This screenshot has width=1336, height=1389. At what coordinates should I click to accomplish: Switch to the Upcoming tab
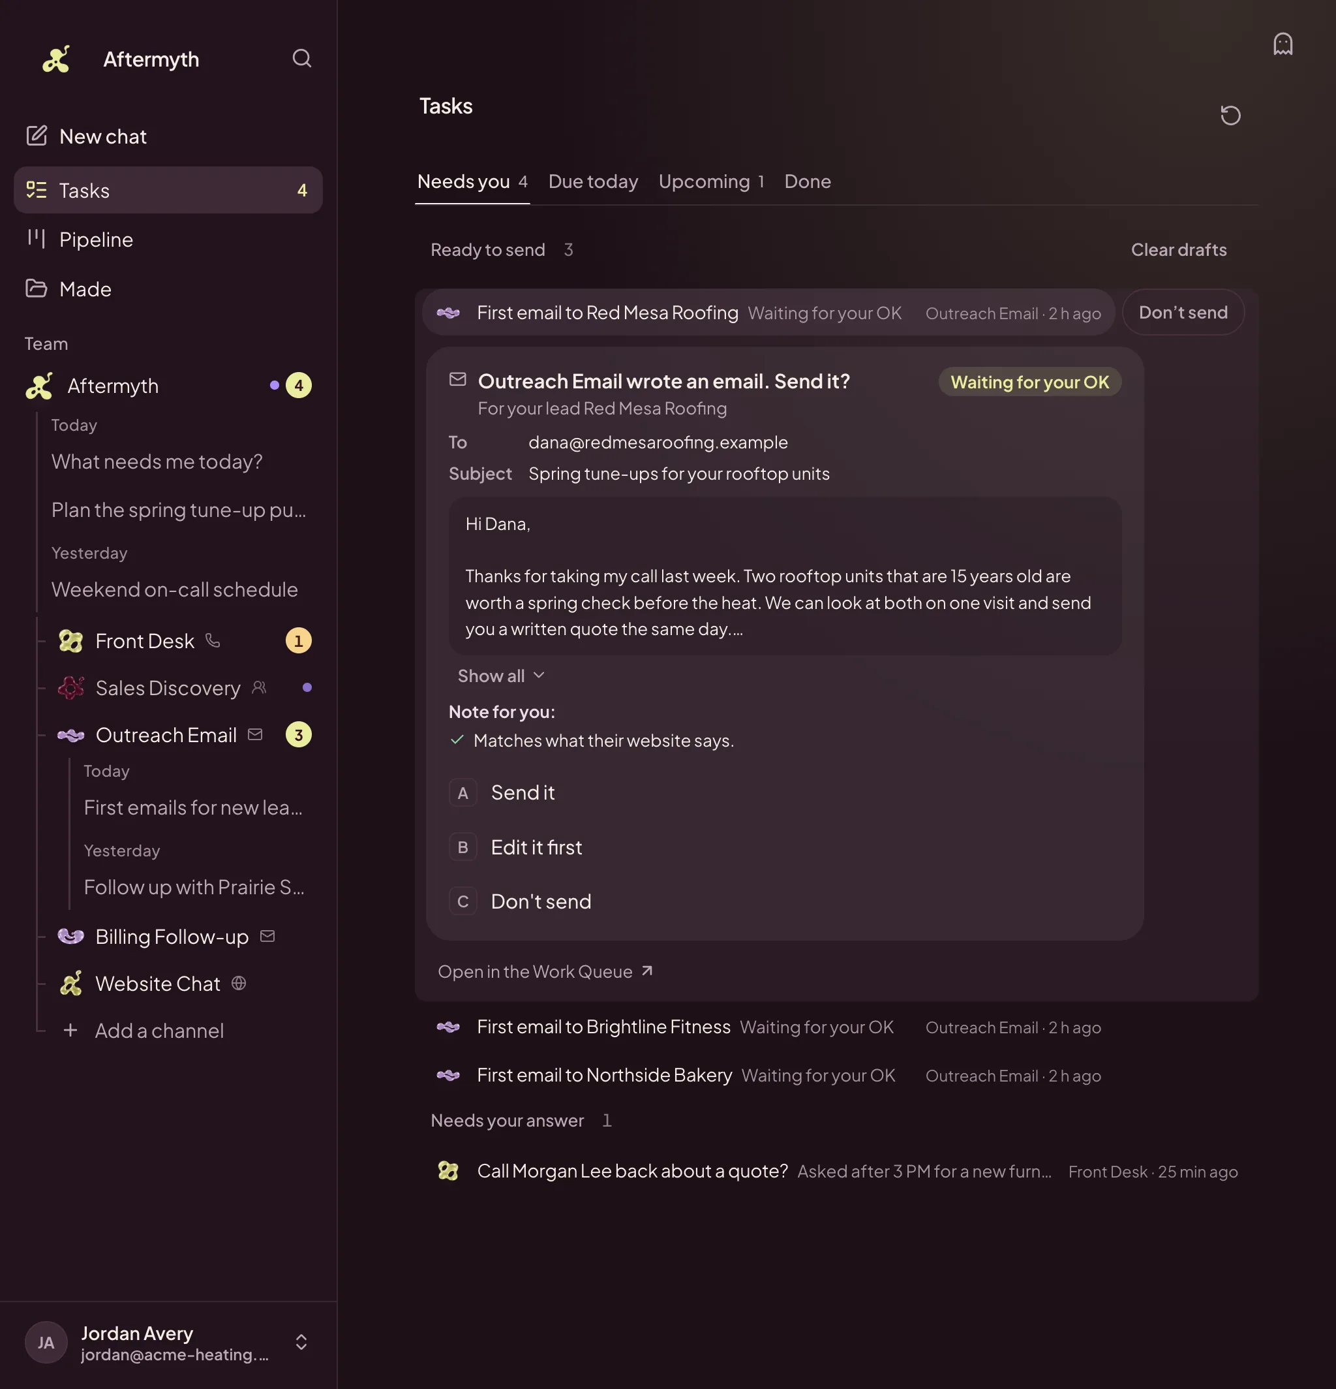coord(711,181)
